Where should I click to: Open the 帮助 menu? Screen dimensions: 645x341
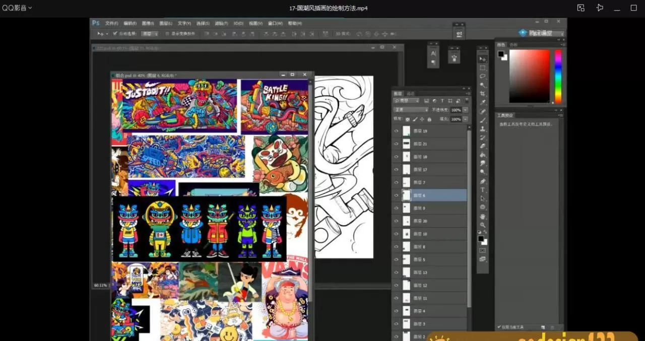click(294, 23)
